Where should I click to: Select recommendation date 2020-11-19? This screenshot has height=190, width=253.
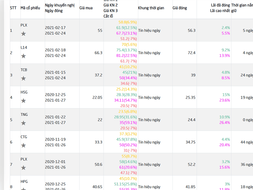[55, 139]
